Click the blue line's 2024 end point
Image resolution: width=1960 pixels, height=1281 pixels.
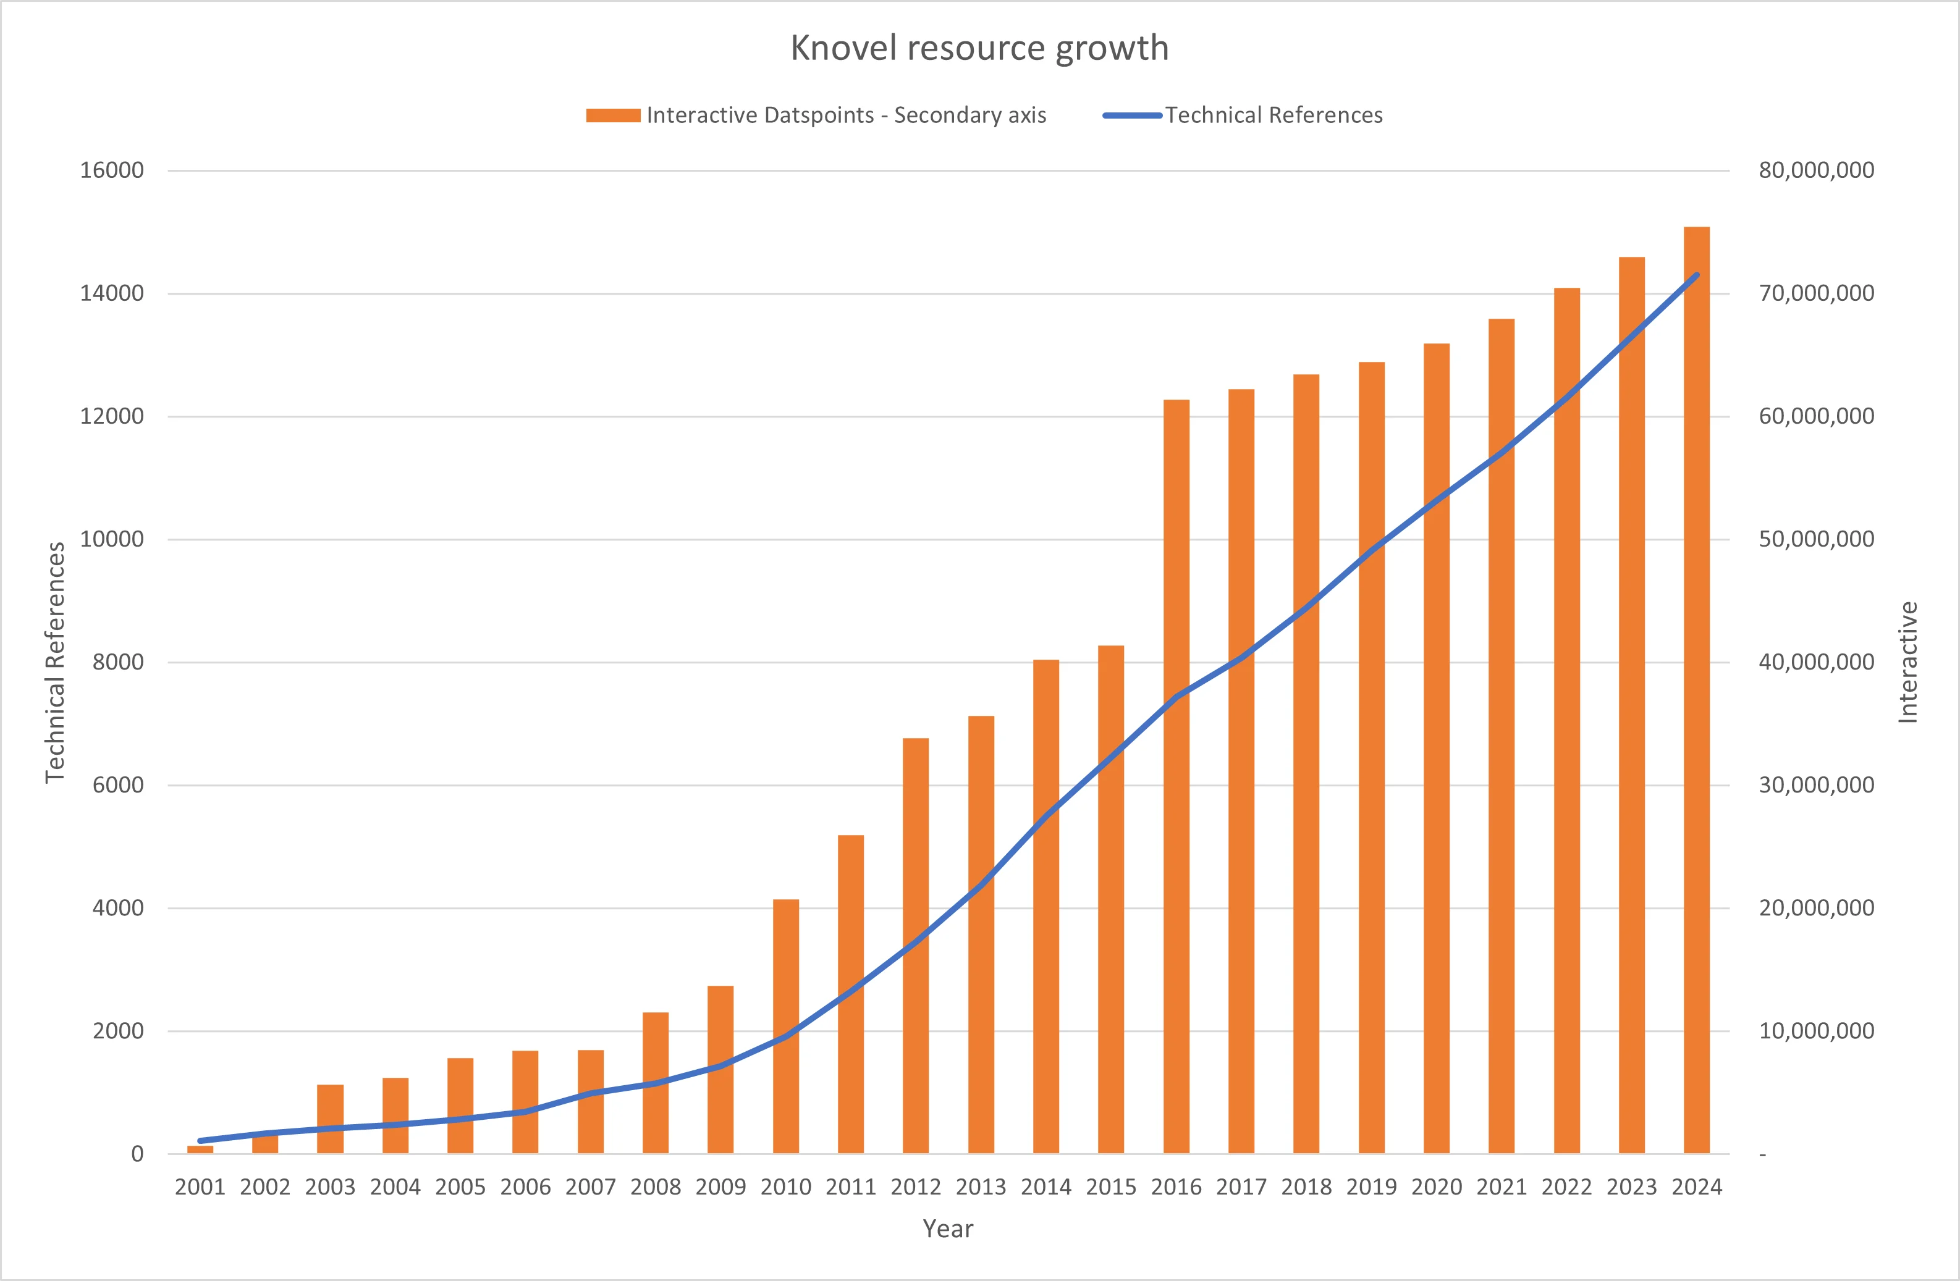point(1697,275)
